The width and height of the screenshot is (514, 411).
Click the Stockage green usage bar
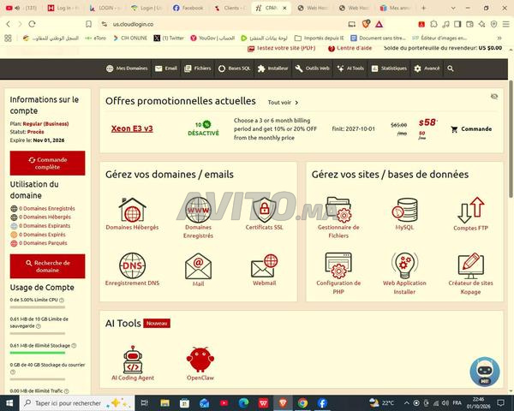coord(38,353)
